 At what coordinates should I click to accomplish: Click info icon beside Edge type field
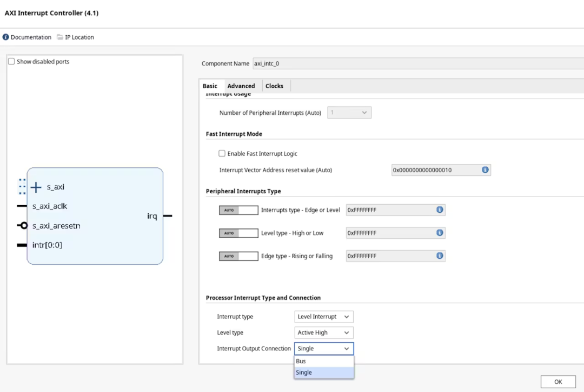[x=440, y=256]
